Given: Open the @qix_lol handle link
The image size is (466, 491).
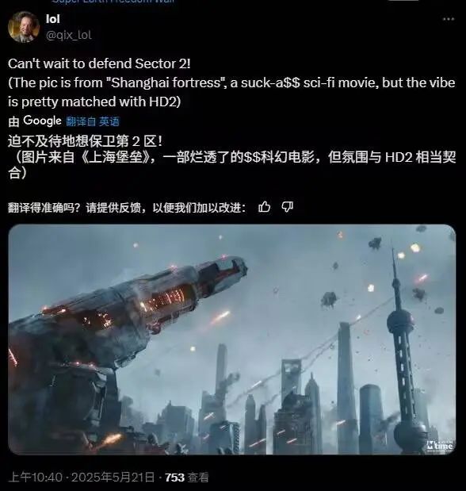Looking at the screenshot, I should [x=68, y=35].
